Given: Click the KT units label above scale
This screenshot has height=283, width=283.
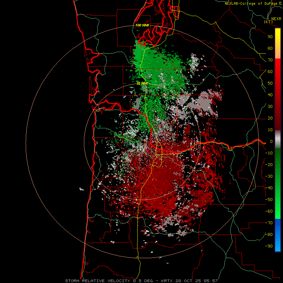Looking at the screenshot, I should click(269, 22).
